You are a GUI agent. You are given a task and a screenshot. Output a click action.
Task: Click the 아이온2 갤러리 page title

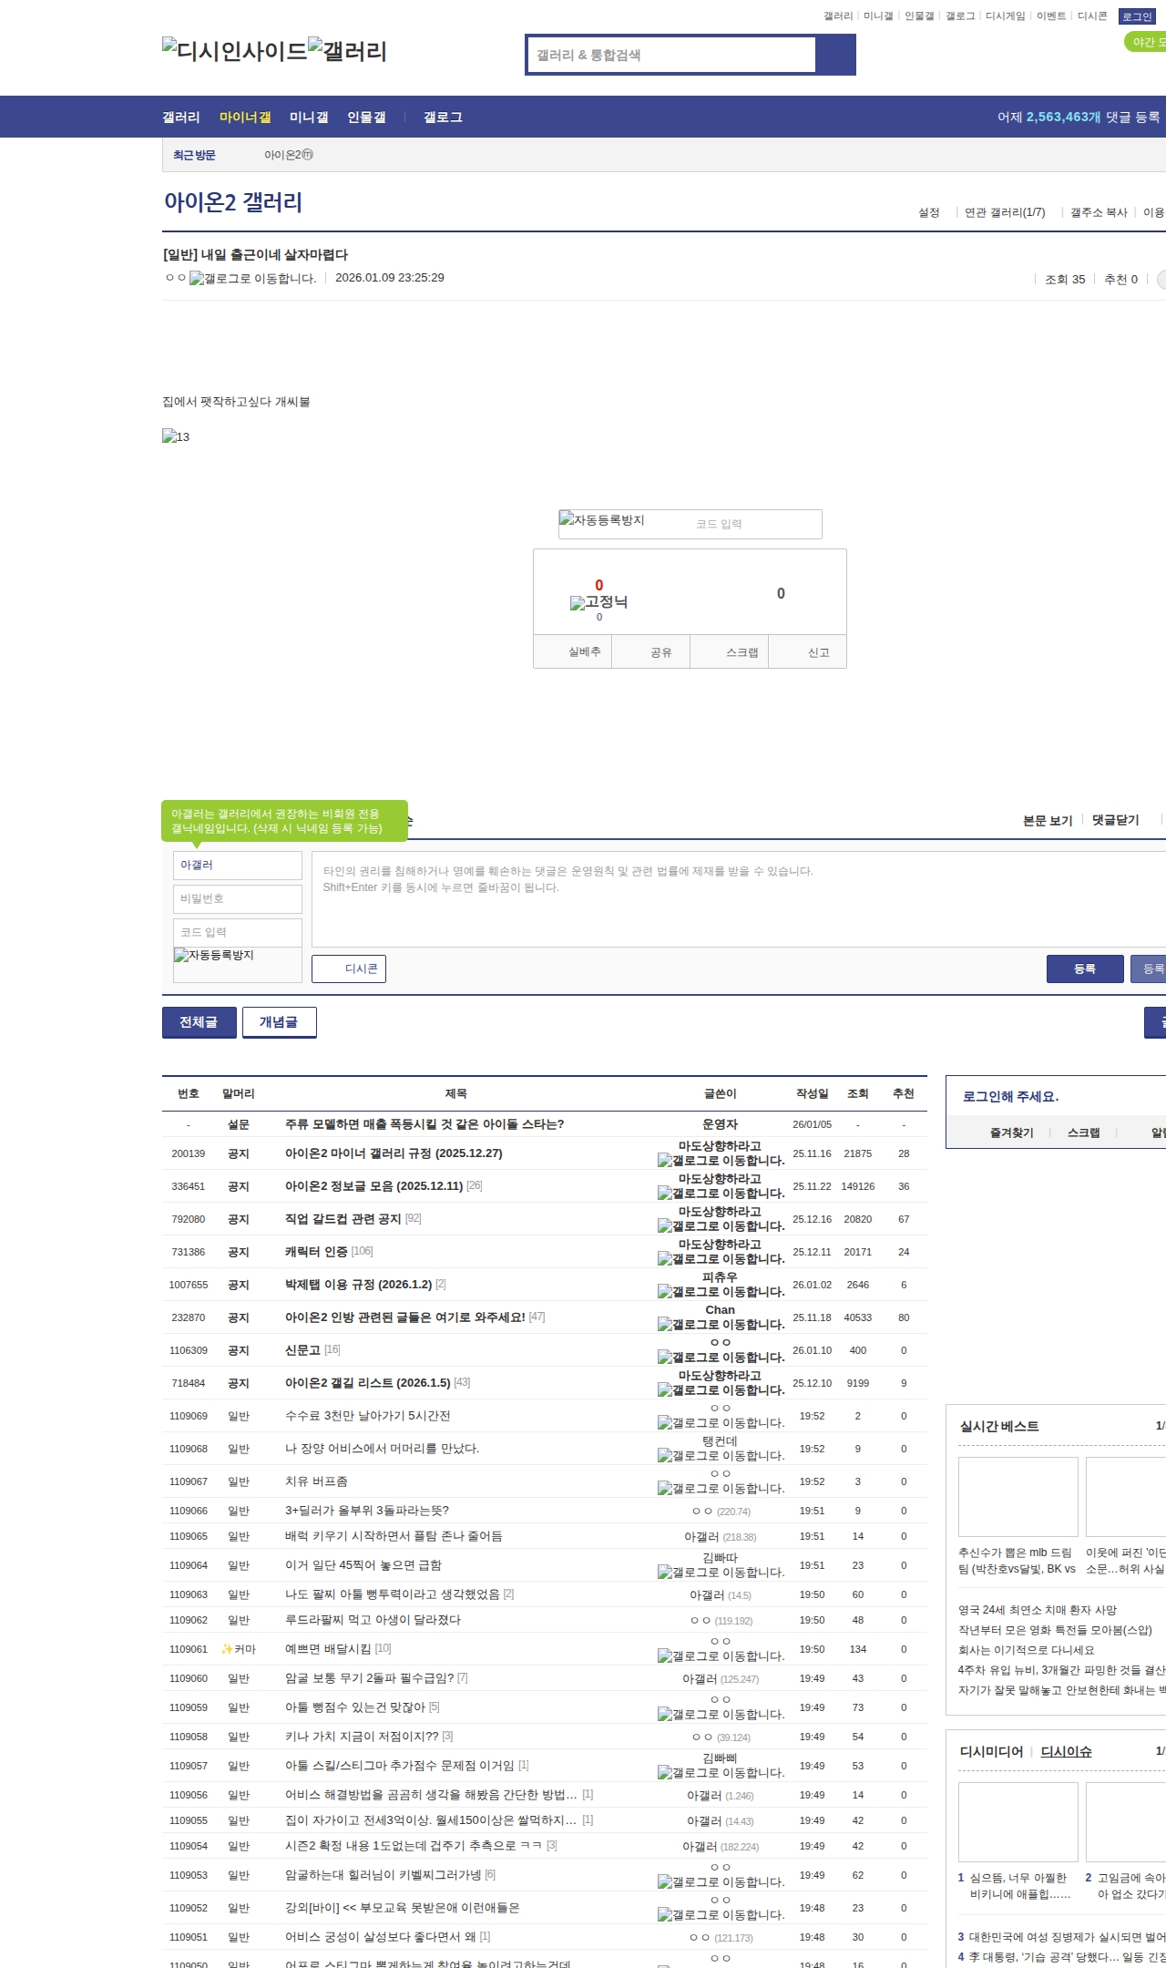(x=233, y=202)
